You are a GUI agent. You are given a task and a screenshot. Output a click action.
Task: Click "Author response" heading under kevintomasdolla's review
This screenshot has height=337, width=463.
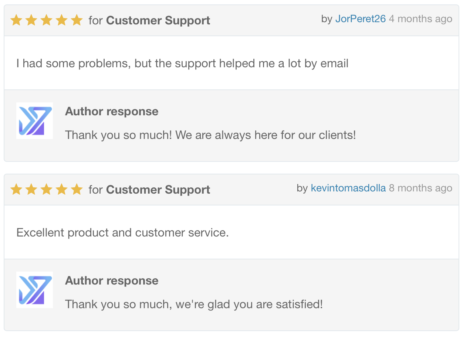point(112,280)
